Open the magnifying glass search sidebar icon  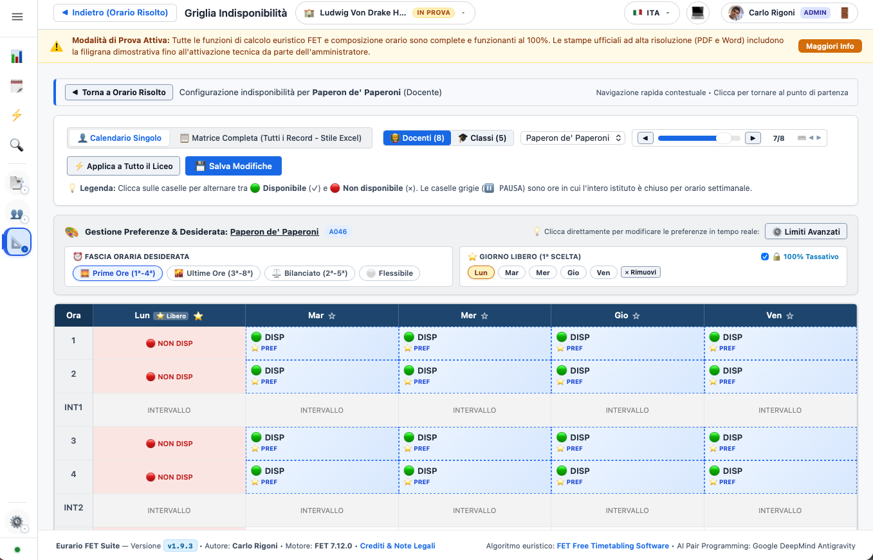[17, 145]
